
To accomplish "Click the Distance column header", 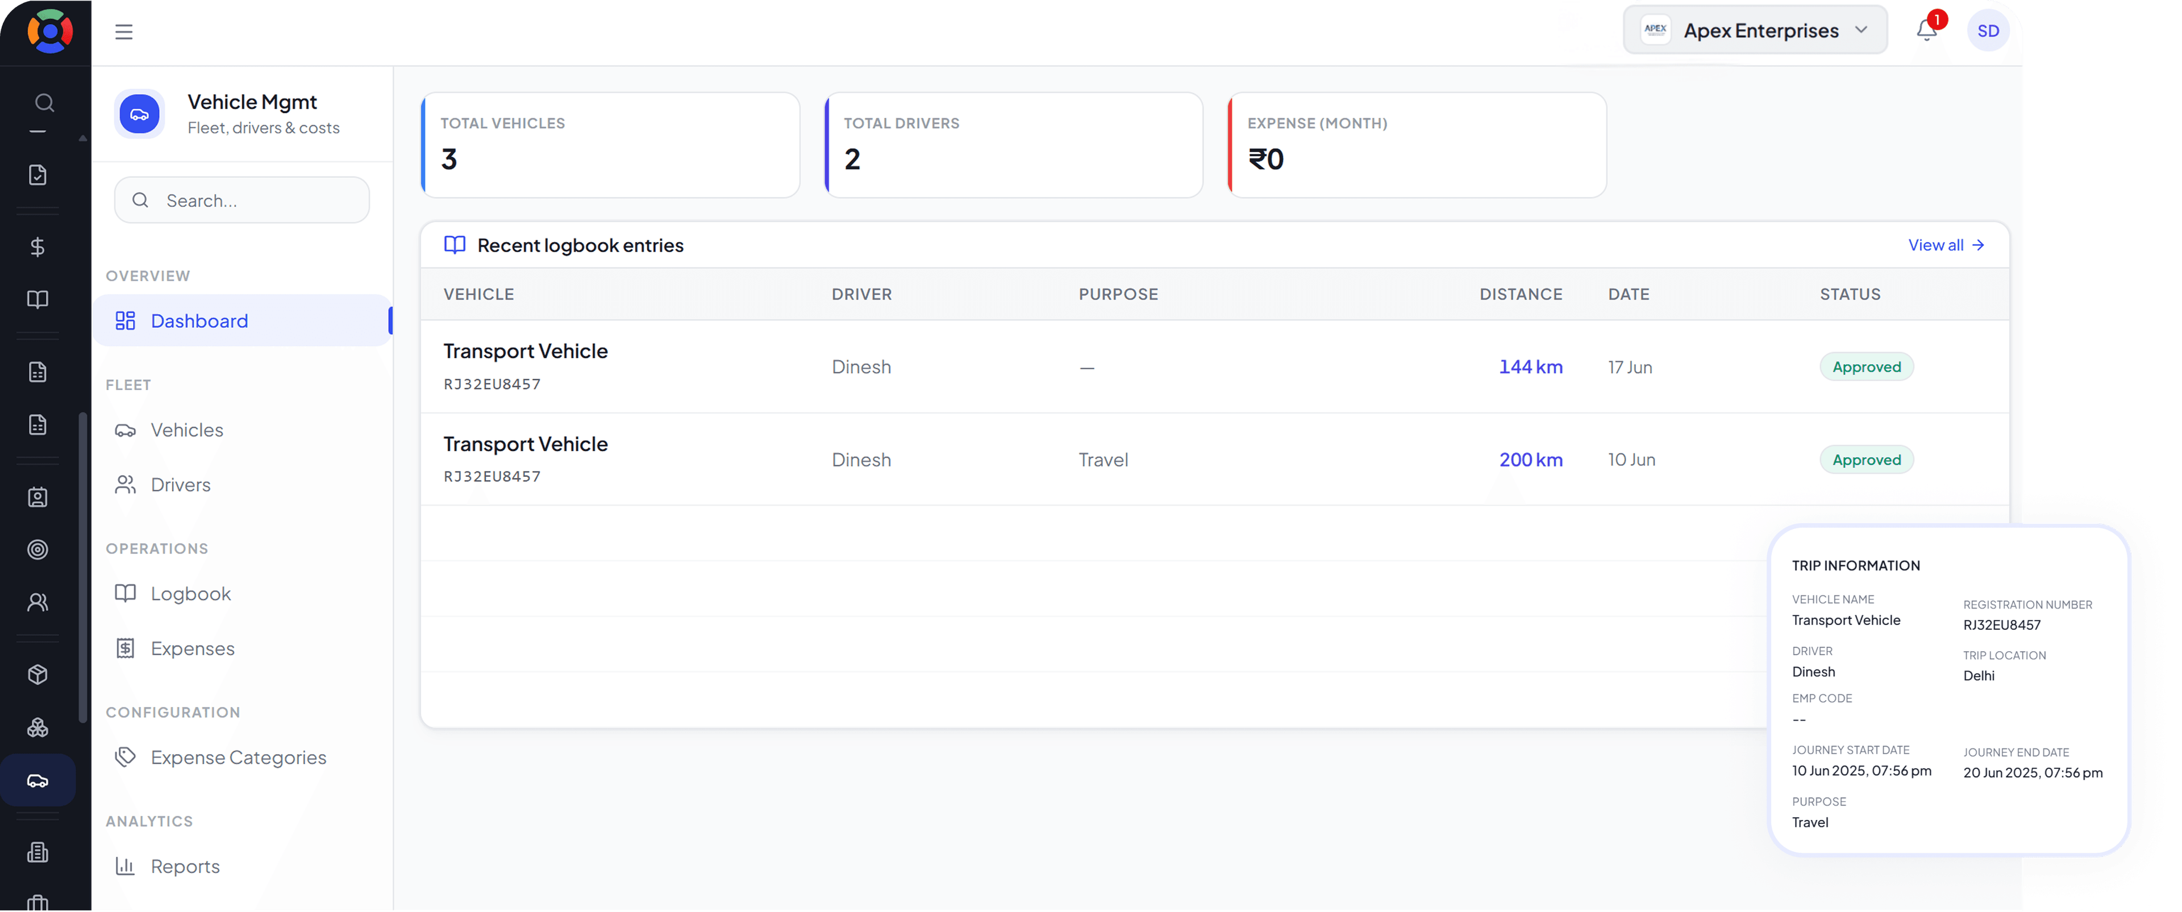I will point(1521,294).
